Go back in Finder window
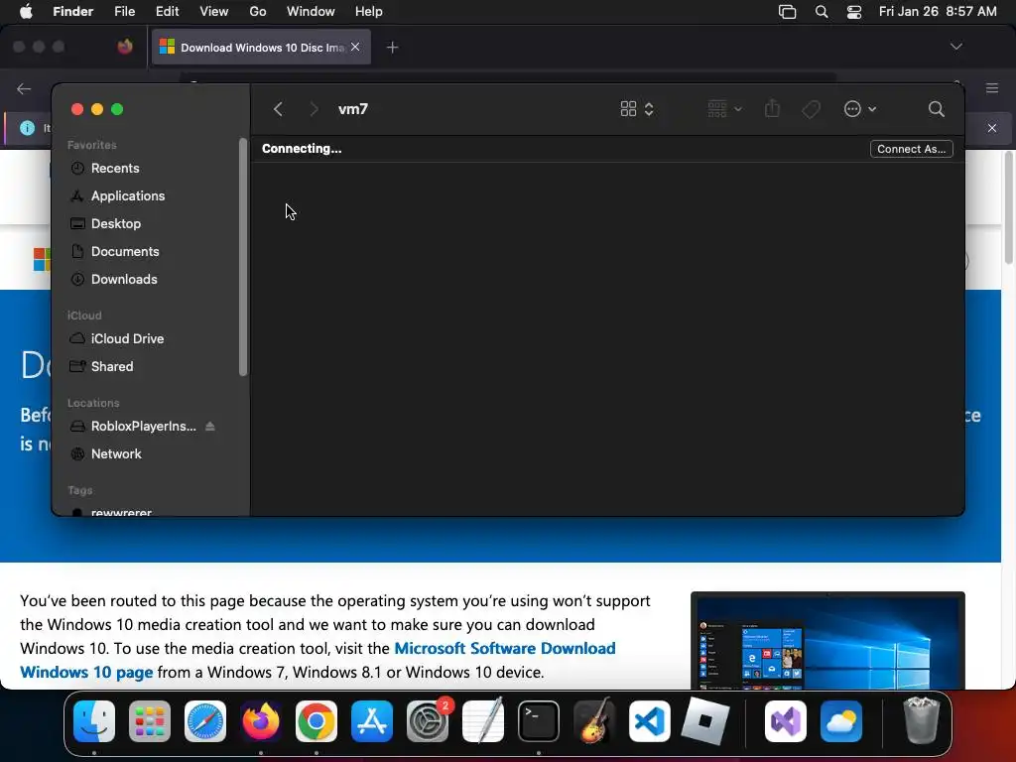This screenshot has height=762, width=1016. click(278, 109)
